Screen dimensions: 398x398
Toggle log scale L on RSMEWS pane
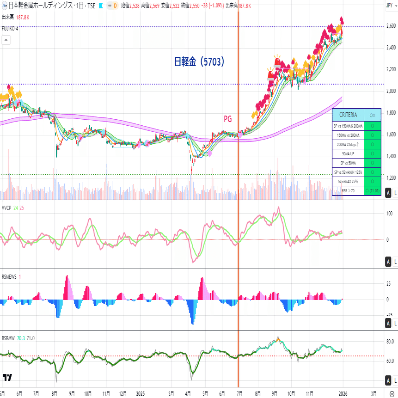[x=395, y=324]
